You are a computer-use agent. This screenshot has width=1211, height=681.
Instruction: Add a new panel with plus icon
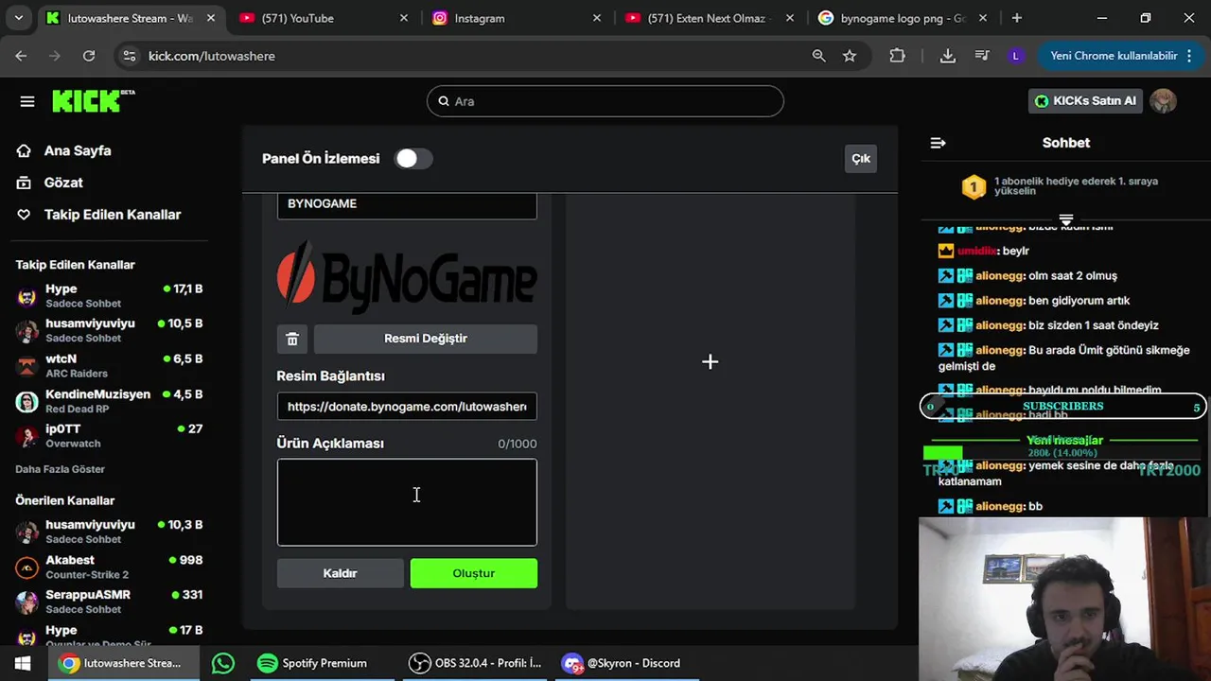point(711,361)
